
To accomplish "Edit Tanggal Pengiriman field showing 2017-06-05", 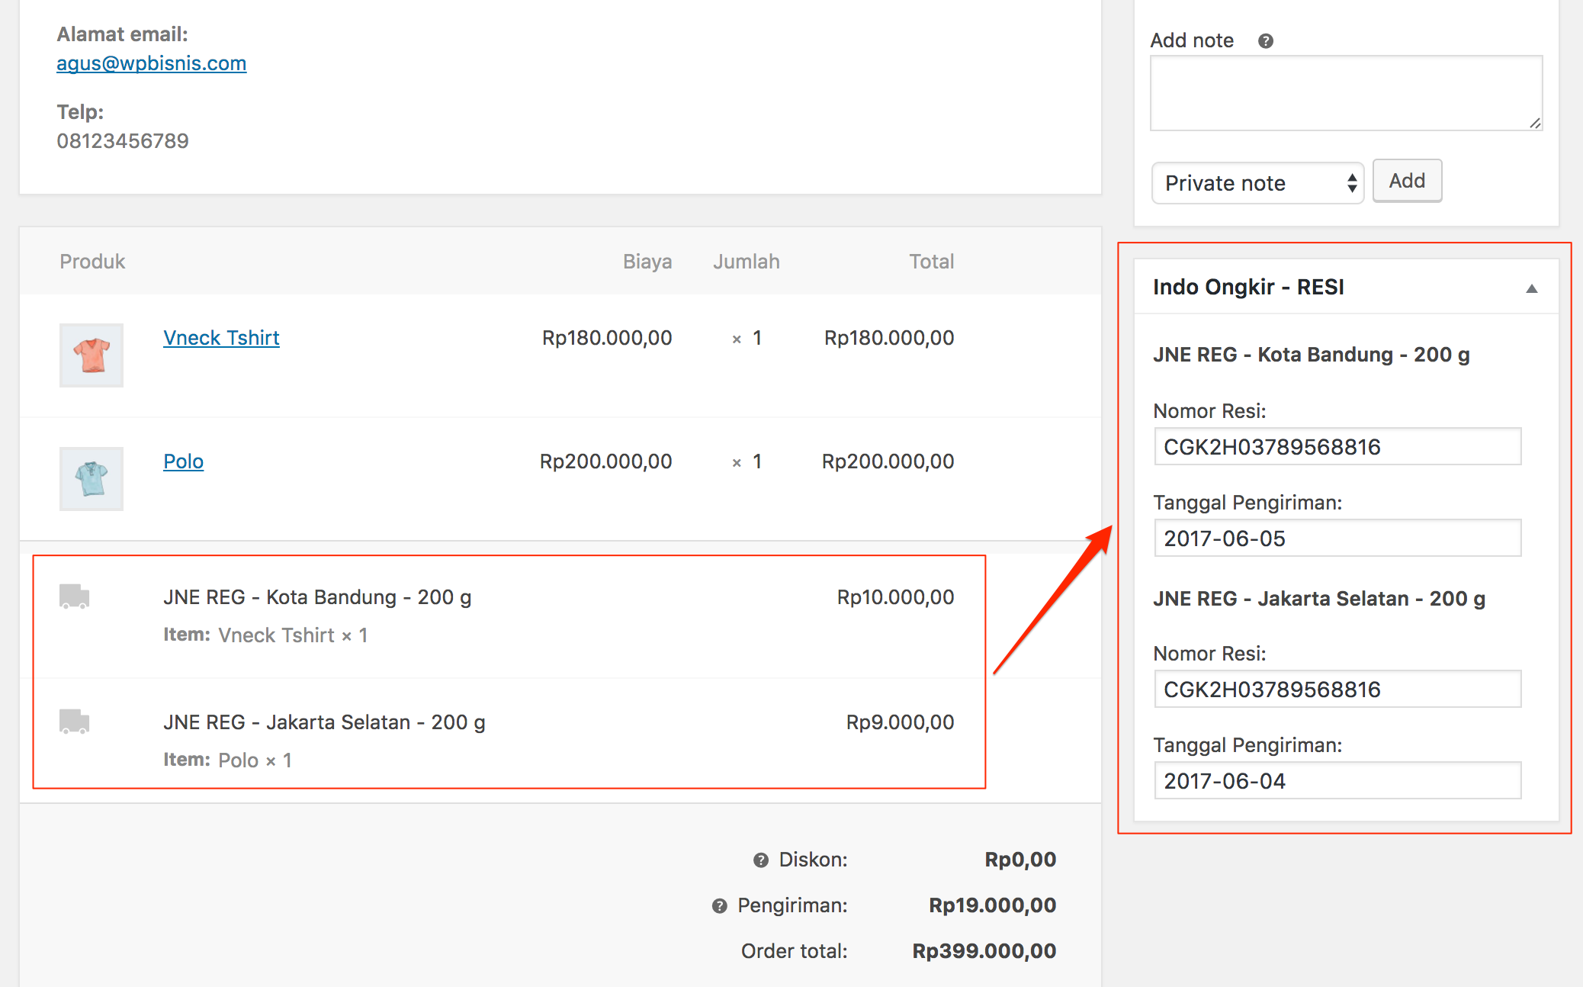I will (1337, 539).
